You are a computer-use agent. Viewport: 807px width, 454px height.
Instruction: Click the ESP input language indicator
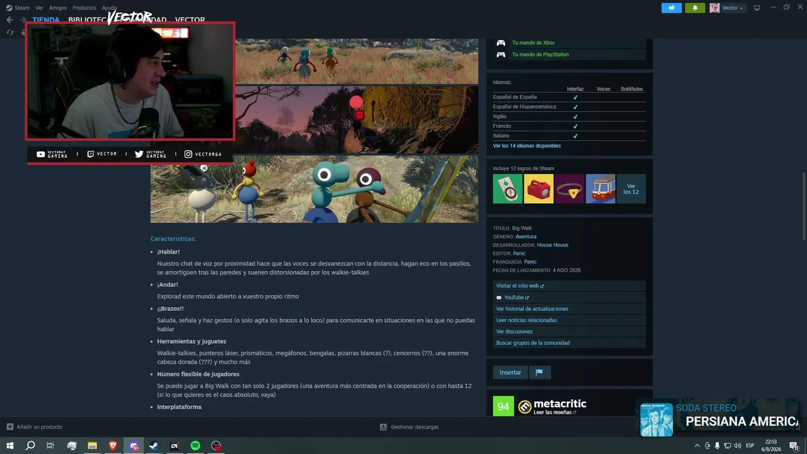750,446
